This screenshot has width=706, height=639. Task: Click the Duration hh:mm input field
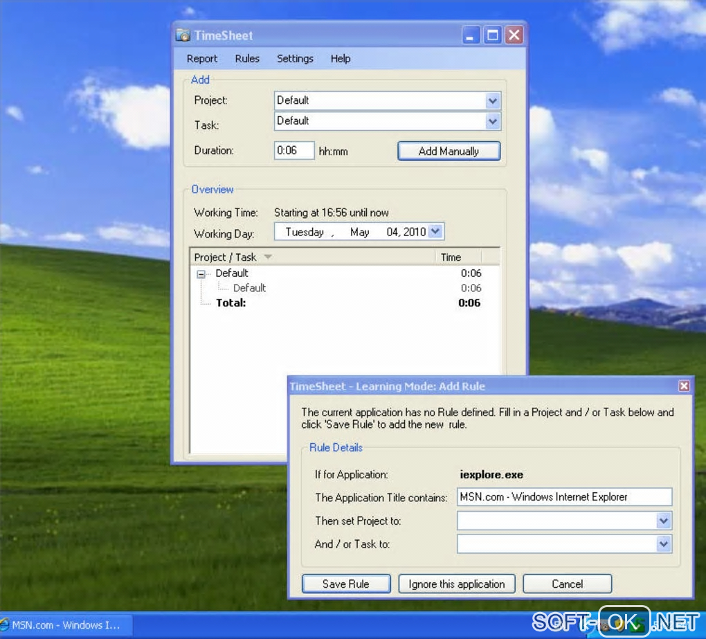click(294, 150)
